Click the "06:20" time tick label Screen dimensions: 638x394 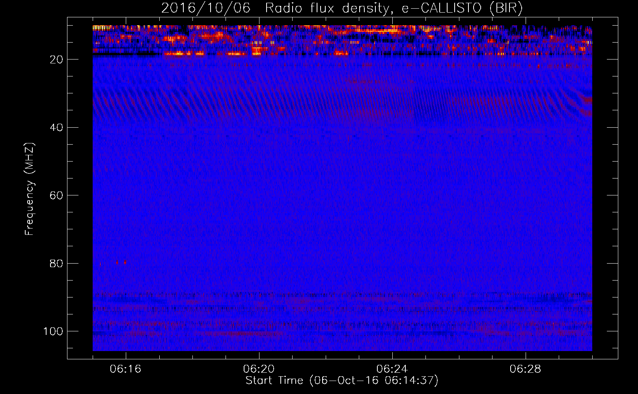pos(259,369)
